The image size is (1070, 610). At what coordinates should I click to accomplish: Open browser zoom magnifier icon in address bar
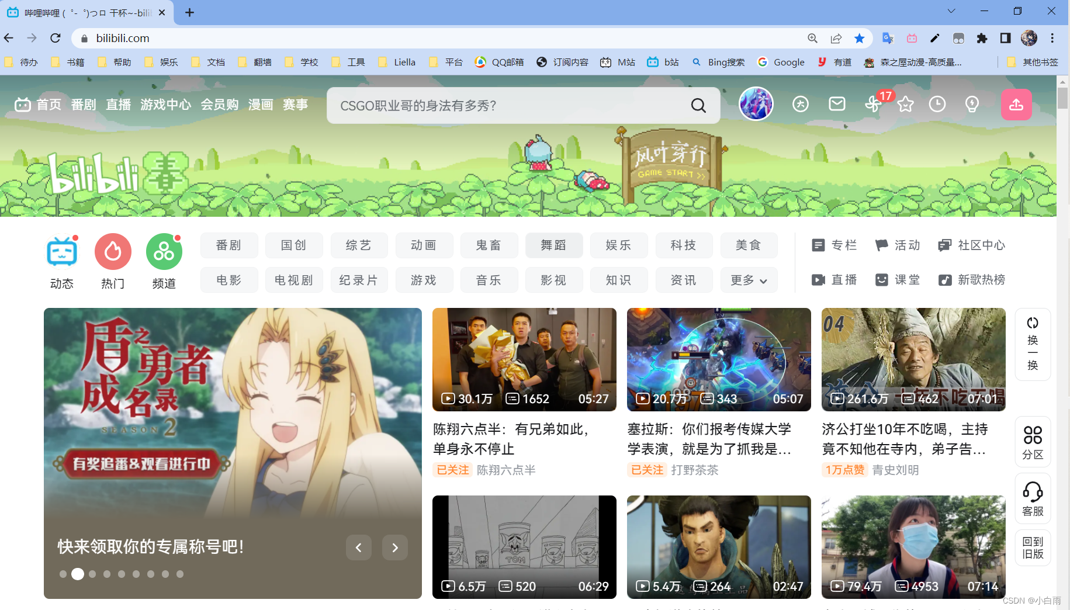(x=812, y=38)
